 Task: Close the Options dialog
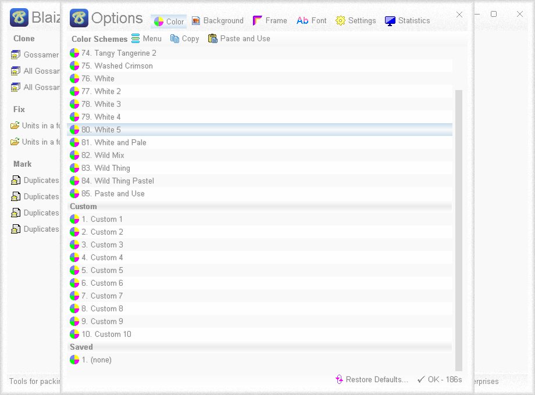pos(459,15)
